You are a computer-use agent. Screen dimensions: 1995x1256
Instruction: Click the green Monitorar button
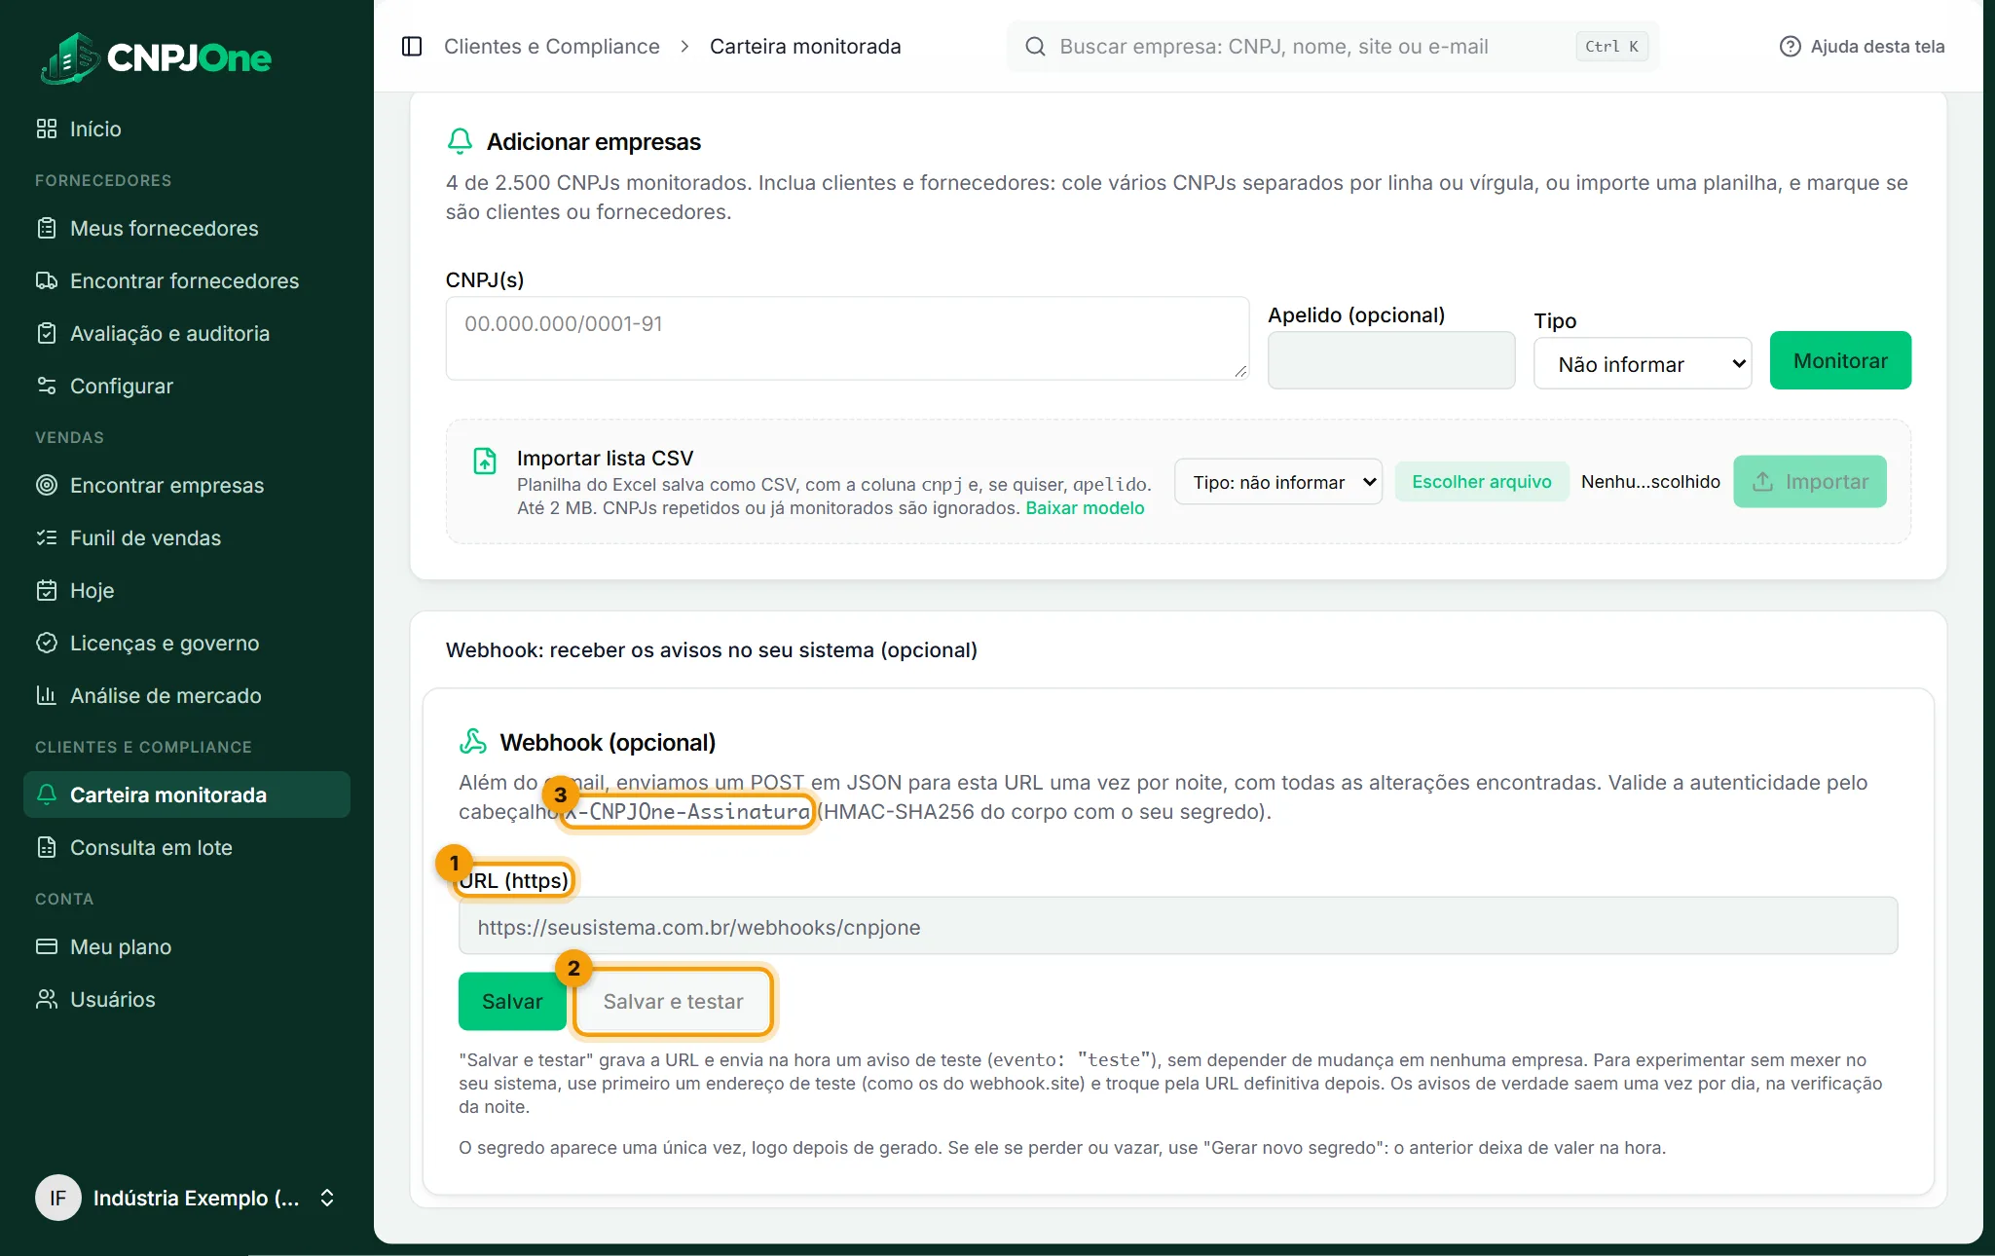1840,361
